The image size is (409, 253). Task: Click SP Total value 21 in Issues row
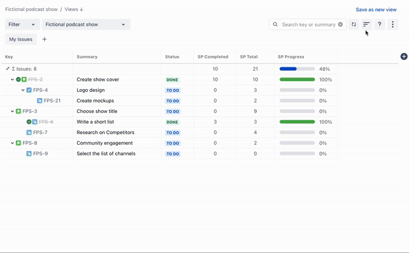pos(255,69)
